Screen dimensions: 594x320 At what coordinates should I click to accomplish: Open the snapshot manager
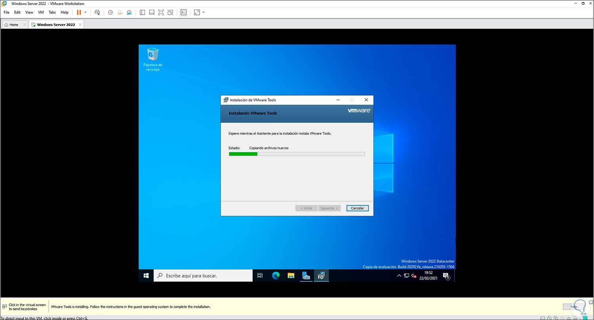point(129,12)
